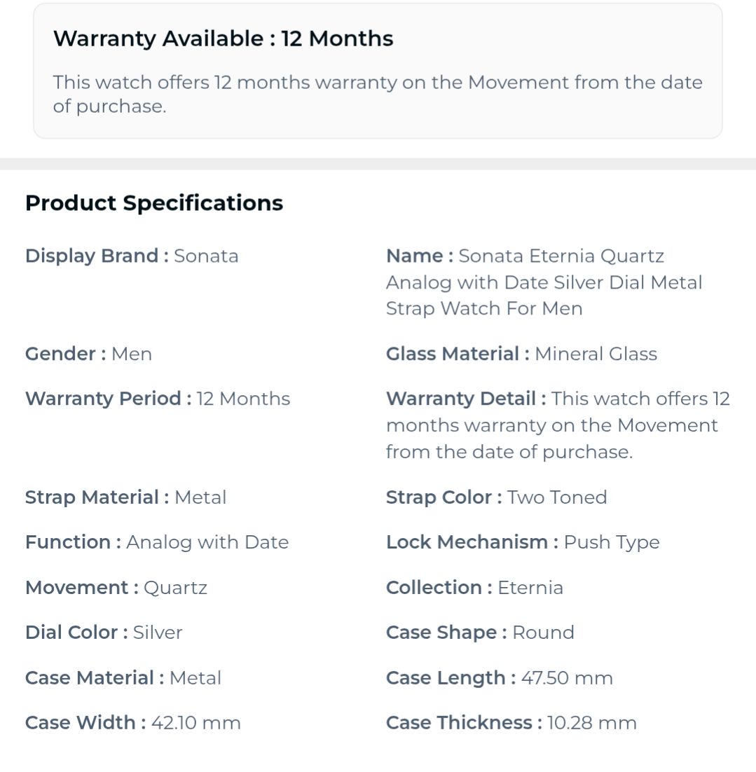Select the warranty description text in card
The width and height of the screenshot is (756, 772).
pyautogui.click(x=378, y=94)
